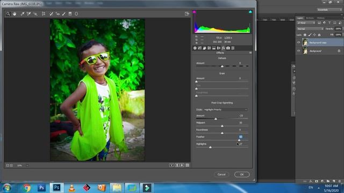Click the Midpoint value field
Viewport: 344px width, 193px height.
[x=241, y=123]
